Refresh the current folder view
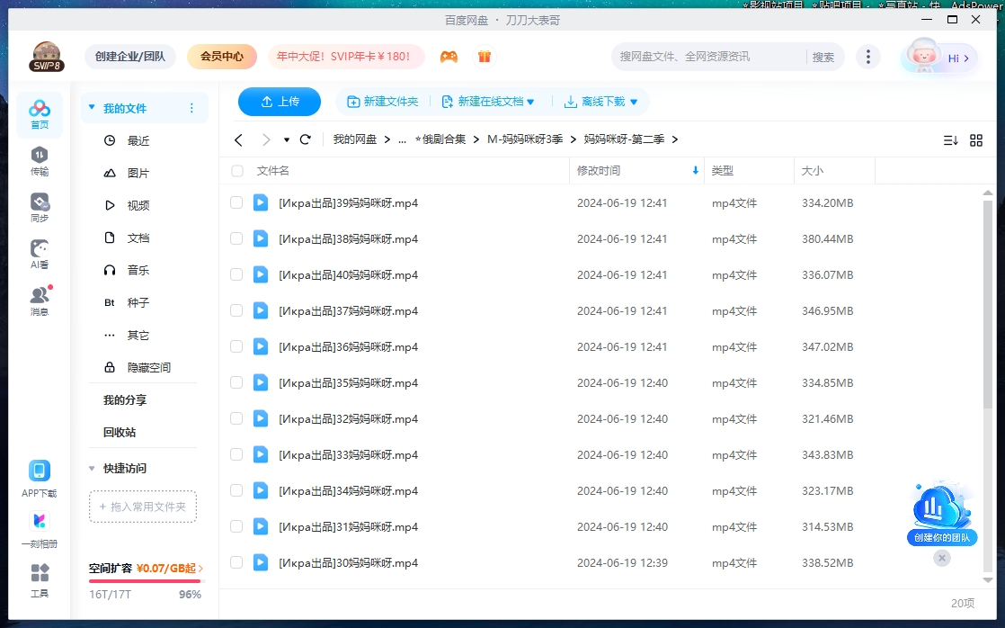Viewport: 1005px width, 628px height. pyautogui.click(x=305, y=139)
